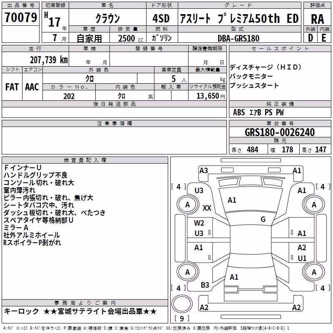Click W2 mark on the door diagram
The width and height of the screenshot is (333, 333).
coord(199,223)
